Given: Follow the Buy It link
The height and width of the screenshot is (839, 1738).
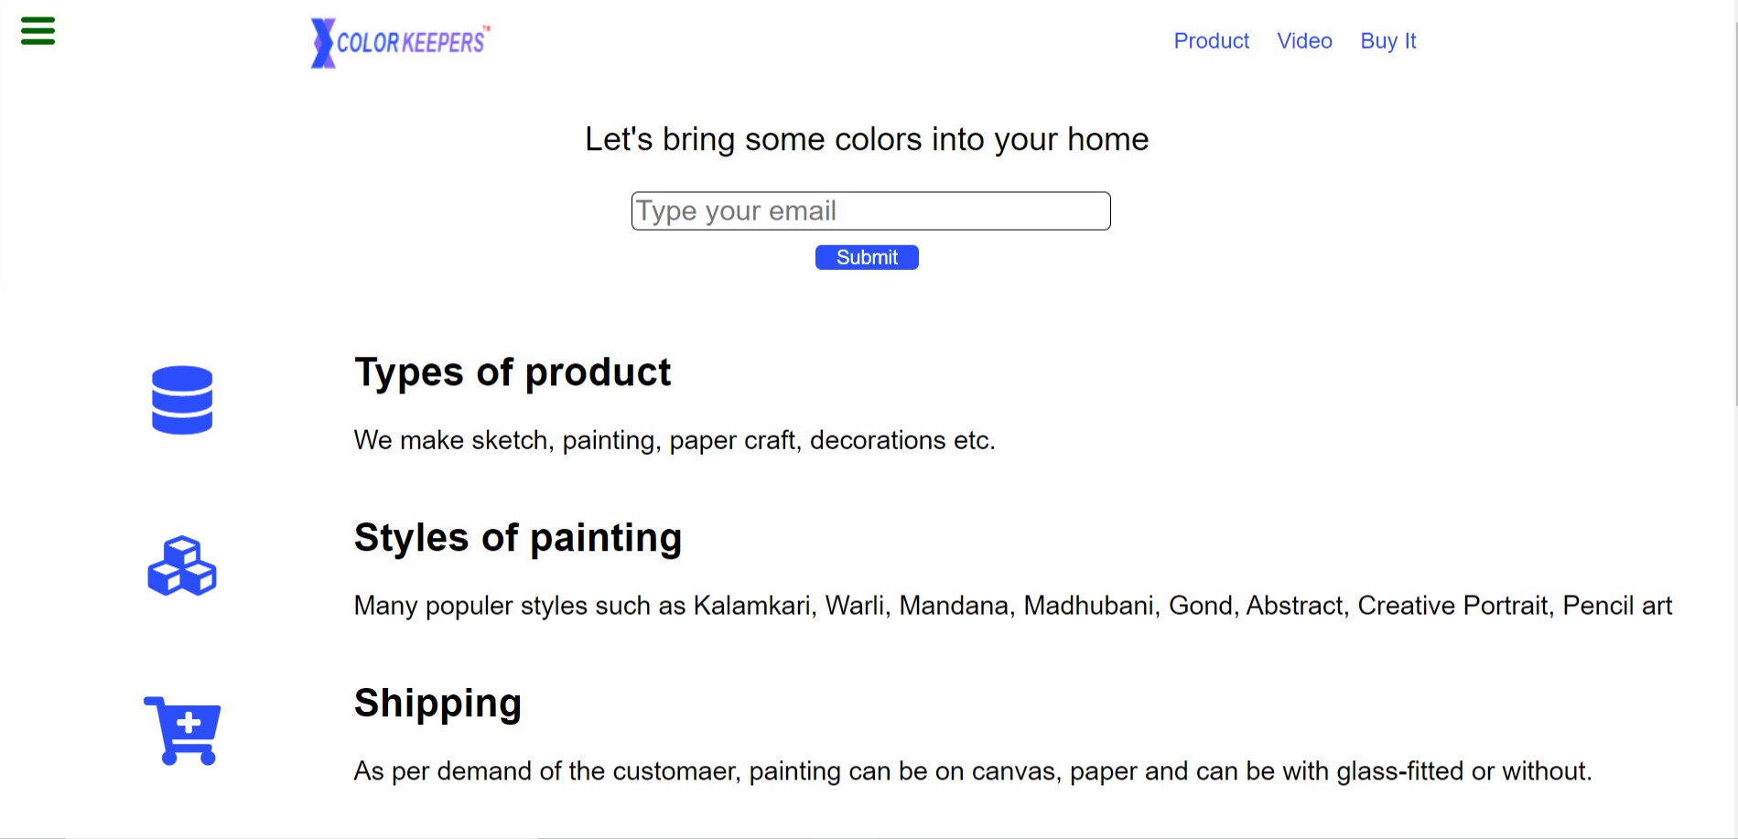Looking at the screenshot, I should 1387,41.
